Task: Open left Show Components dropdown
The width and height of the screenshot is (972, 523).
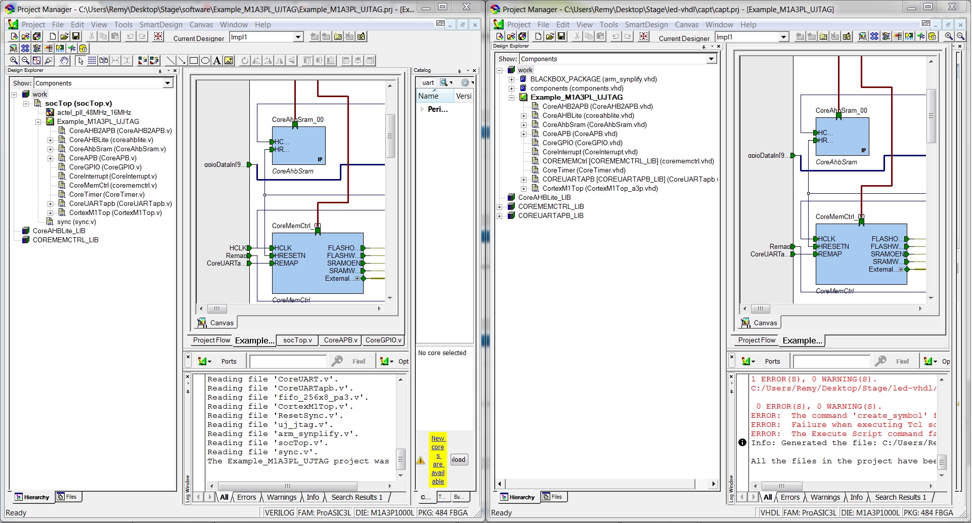Action: (167, 83)
